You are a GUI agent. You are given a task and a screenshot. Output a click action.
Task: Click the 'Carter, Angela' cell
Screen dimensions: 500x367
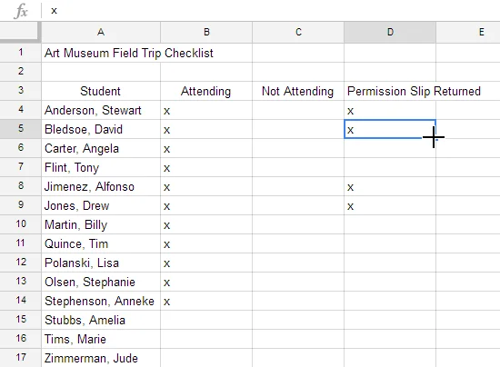pos(101,148)
